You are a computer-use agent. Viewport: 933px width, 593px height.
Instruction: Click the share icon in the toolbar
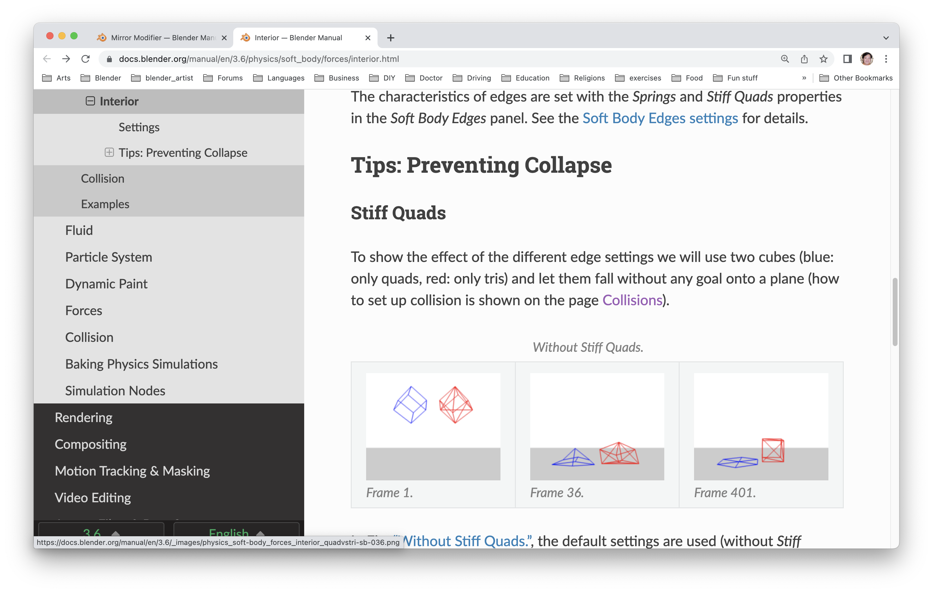click(x=804, y=59)
